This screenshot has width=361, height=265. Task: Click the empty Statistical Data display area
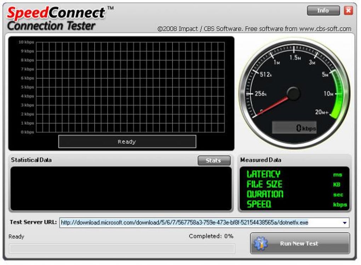tap(121, 188)
